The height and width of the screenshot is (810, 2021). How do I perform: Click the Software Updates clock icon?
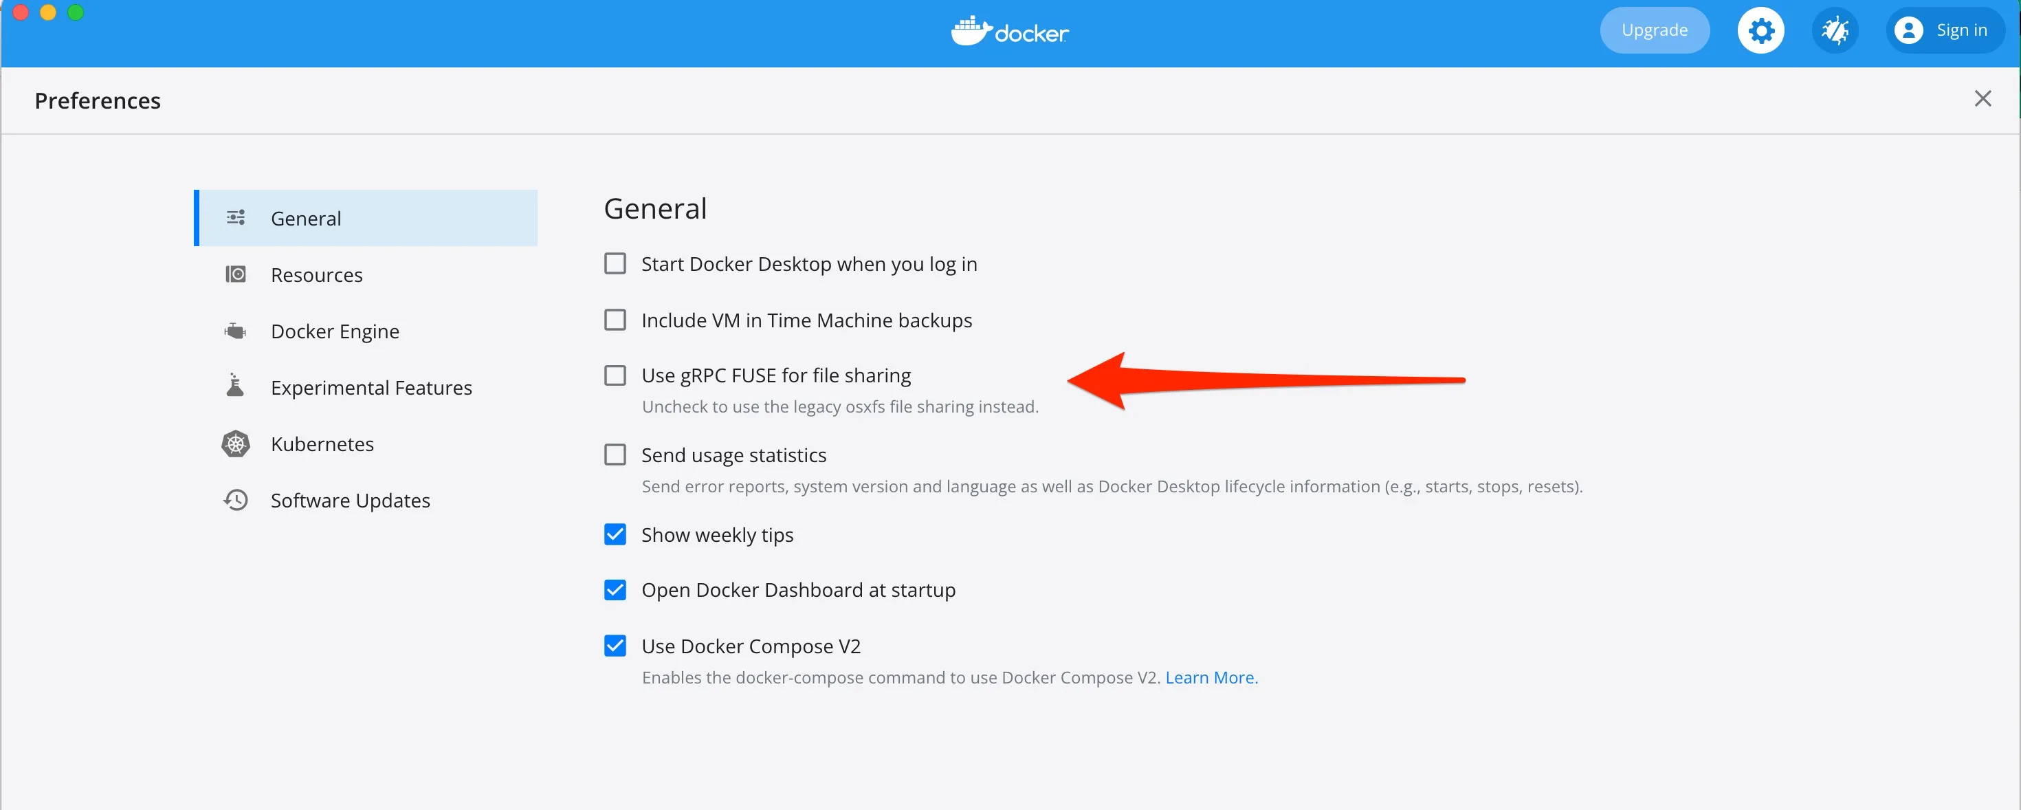click(235, 500)
